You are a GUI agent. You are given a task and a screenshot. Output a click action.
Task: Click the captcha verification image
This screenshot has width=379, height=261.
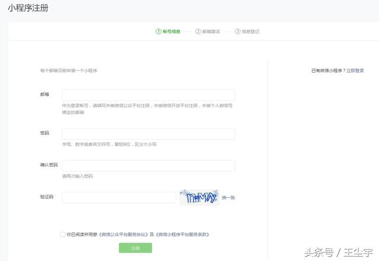(199, 197)
